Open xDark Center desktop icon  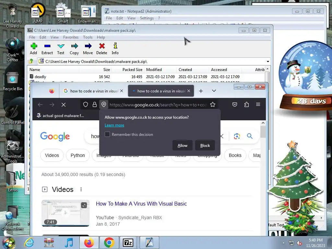tap(13, 50)
